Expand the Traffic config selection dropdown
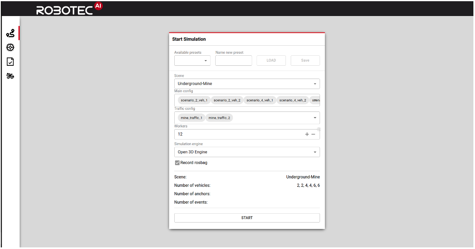 (x=315, y=117)
